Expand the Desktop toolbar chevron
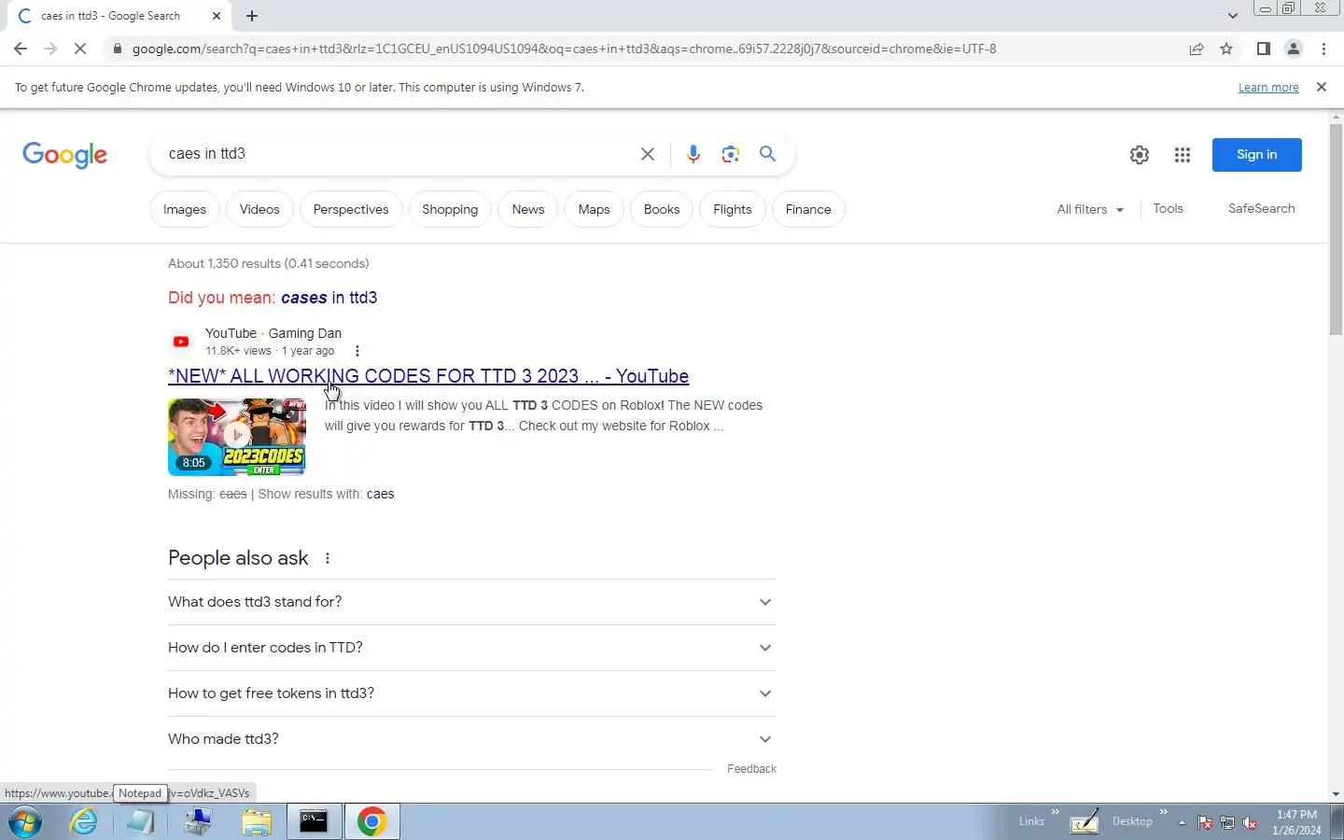Screen dimensions: 1344x840 point(1164,812)
